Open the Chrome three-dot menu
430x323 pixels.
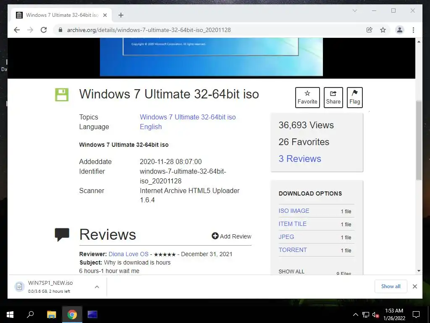coord(413,30)
